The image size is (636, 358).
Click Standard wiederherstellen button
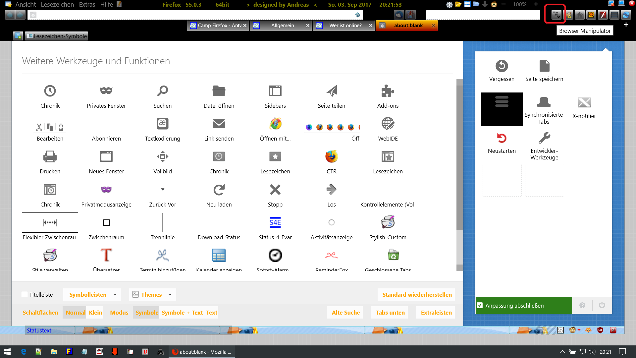point(416,295)
